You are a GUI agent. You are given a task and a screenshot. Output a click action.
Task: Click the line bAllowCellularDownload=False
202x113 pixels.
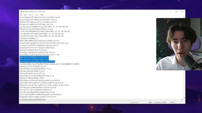pos(34,59)
